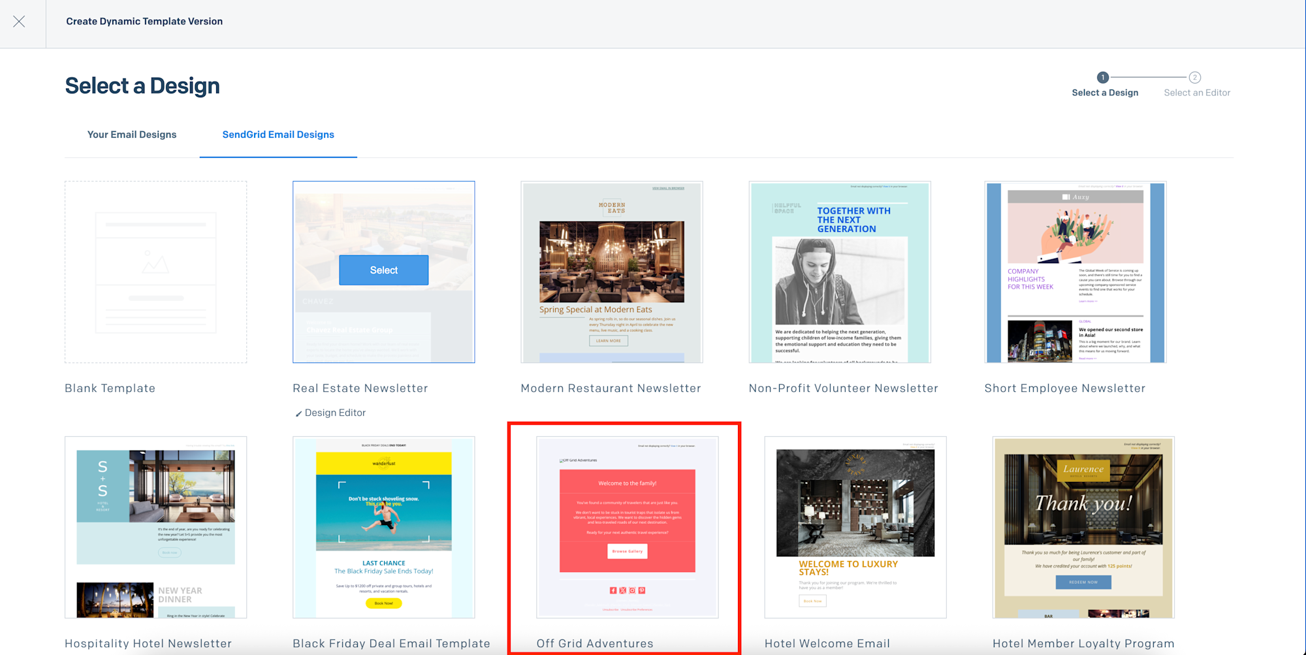
Task: Choose the Hospitality Hotel Newsletter thumbnail
Action: point(155,527)
